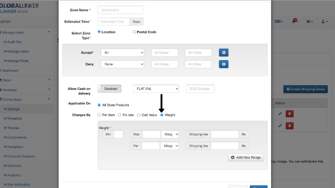
Task: Open the mail envelope icon in header
Action: coord(309,21)
